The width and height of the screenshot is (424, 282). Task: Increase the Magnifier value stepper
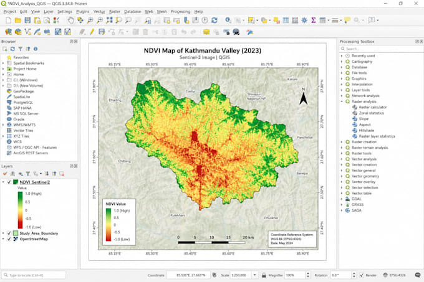(x=308, y=274)
